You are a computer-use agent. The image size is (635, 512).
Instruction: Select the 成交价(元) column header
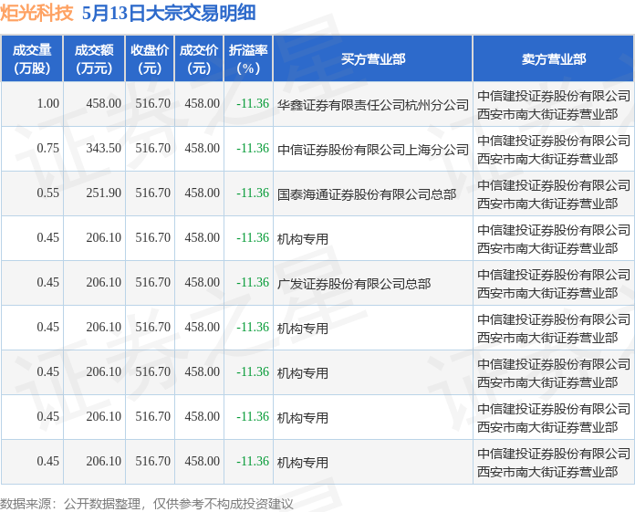coord(199,58)
